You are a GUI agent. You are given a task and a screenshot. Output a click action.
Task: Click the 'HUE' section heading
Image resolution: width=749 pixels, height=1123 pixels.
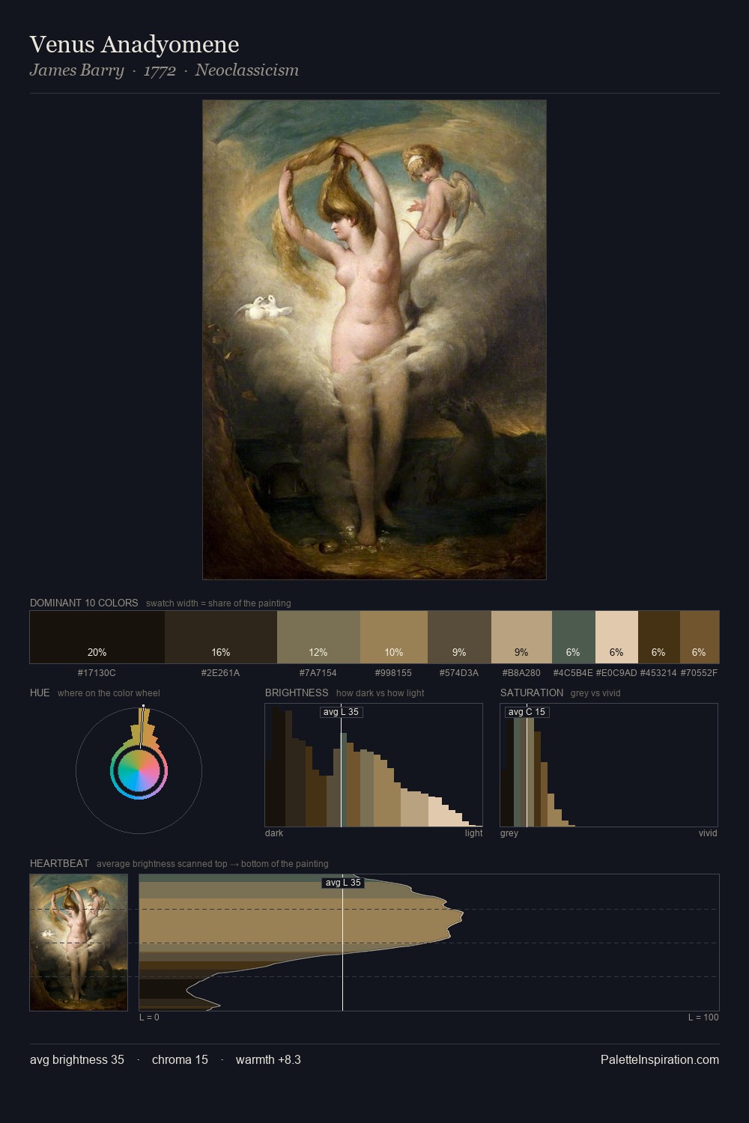pos(40,693)
